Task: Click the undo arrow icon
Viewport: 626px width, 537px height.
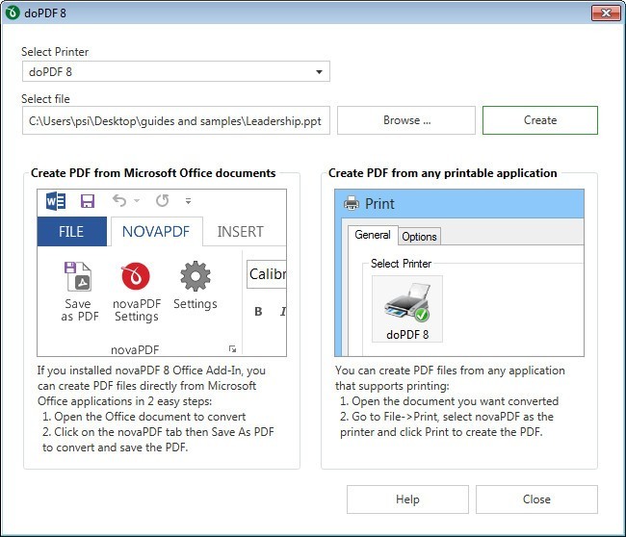Action: click(x=119, y=200)
